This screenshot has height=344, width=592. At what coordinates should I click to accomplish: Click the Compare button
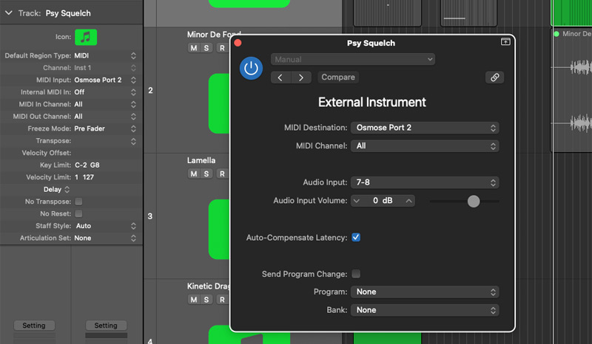pyautogui.click(x=338, y=78)
